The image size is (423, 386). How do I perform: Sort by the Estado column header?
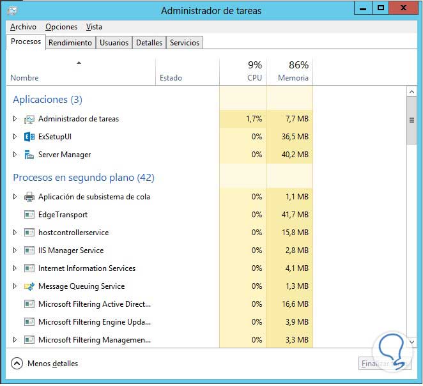pyautogui.click(x=187, y=72)
